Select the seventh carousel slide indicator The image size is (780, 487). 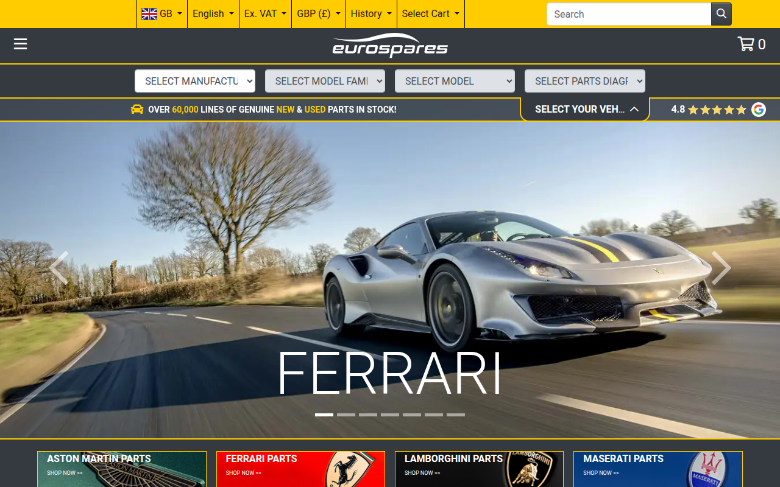(456, 415)
